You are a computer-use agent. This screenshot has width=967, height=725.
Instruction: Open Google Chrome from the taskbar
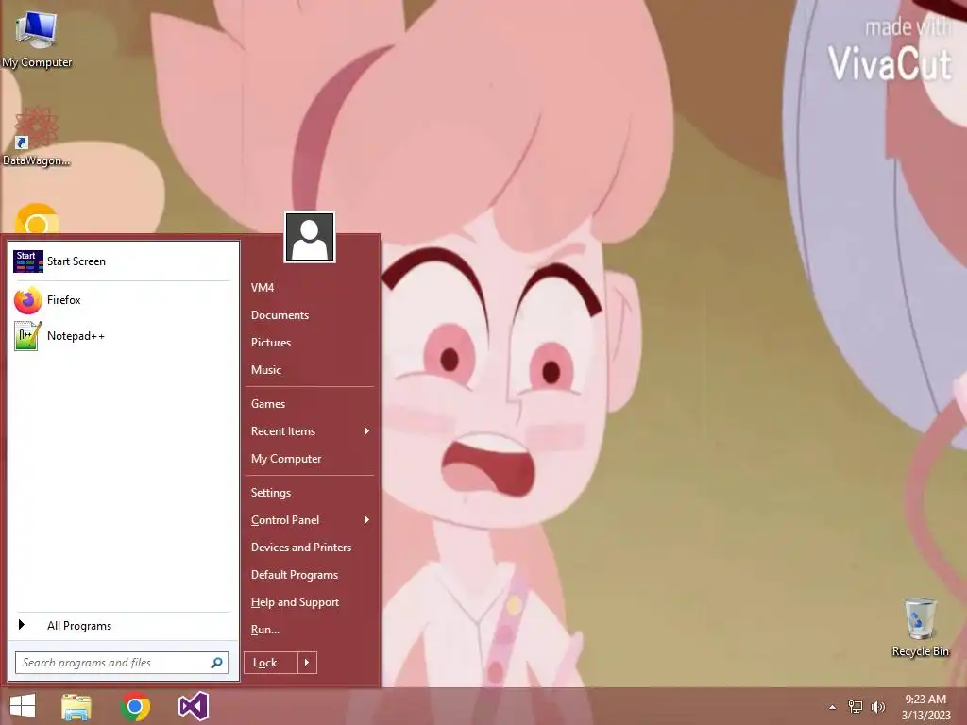pyautogui.click(x=135, y=706)
